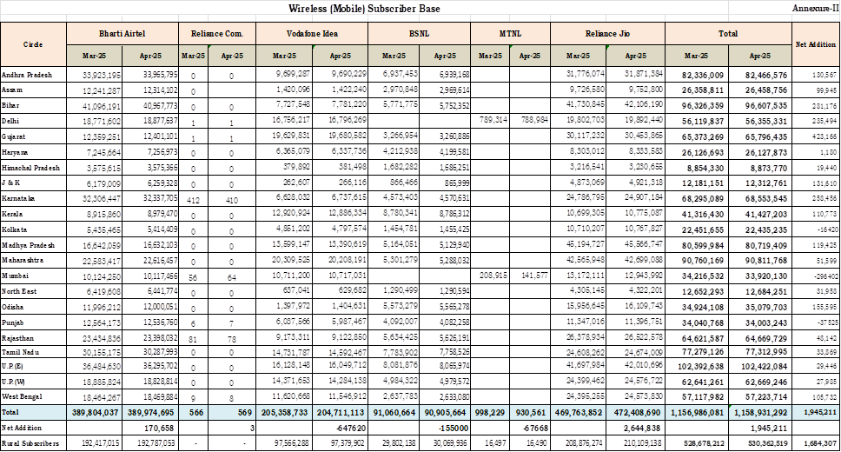The width and height of the screenshot is (841, 452).
Task: Select the 'Reliance Com.' header cell
Action: pyautogui.click(x=216, y=34)
